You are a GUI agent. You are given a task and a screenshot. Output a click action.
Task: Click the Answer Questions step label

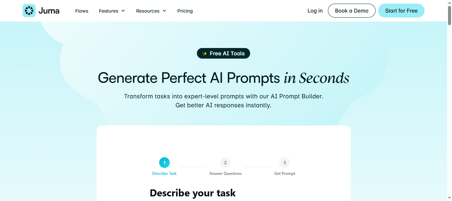[225, 174]
